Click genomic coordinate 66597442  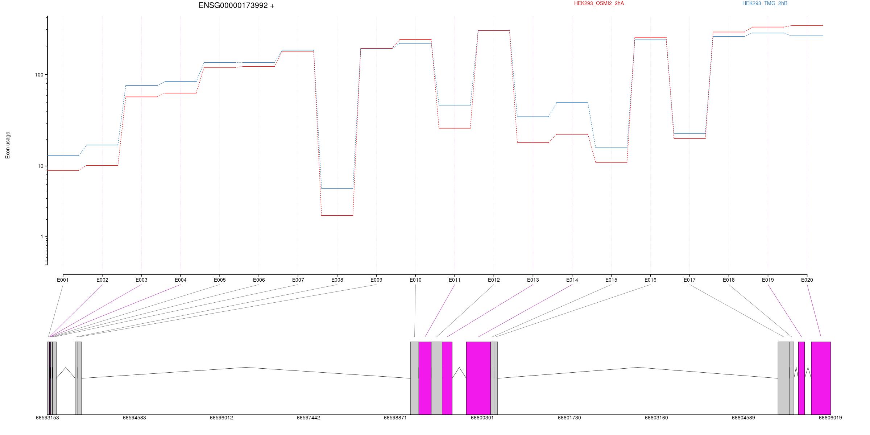(x=308, y=418)
